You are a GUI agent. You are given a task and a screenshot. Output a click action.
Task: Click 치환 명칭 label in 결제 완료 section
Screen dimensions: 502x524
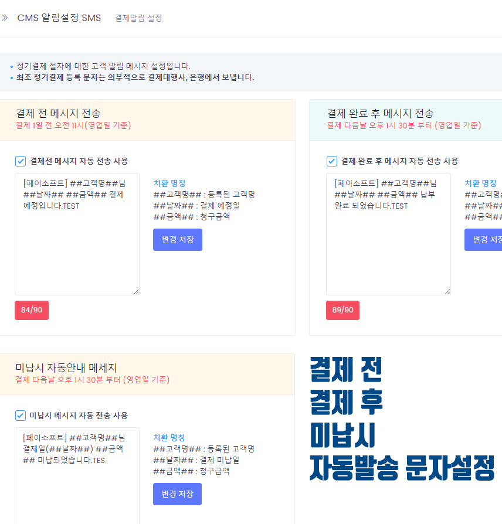pos(481,183)
